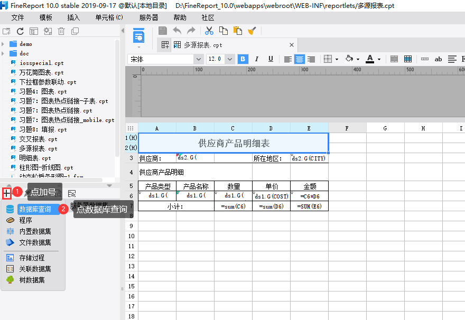Open the 模板 menu
Viewport: 465px width, 320px height.
pyautogui.click(x=46, y=17)
